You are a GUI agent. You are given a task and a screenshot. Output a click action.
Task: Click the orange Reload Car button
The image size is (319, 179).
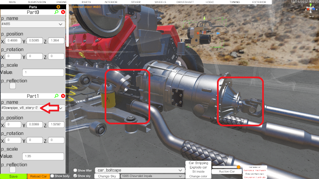click(x=39, y=176)
